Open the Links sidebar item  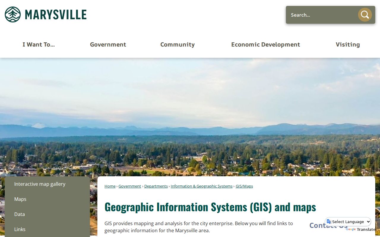point(47,229)
